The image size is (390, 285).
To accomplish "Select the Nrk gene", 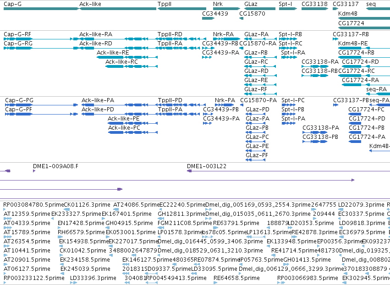I will point(226,9).
